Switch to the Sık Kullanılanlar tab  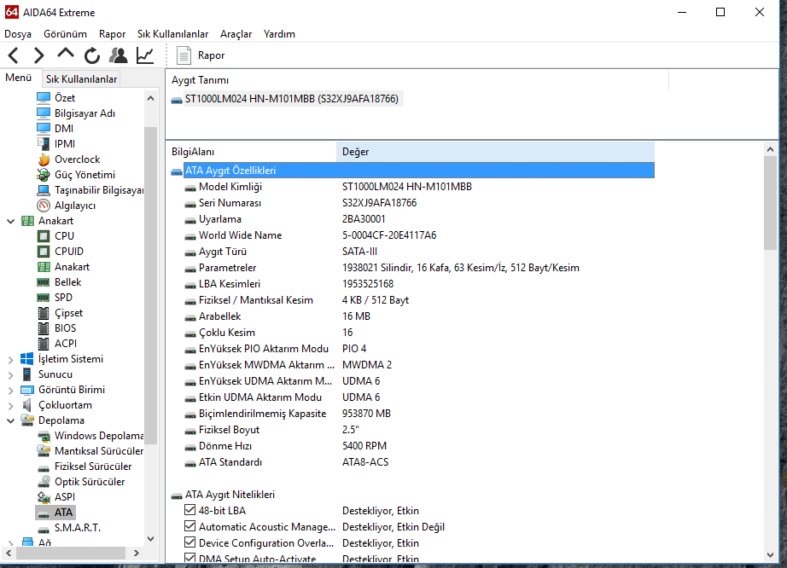click(81, 79)
